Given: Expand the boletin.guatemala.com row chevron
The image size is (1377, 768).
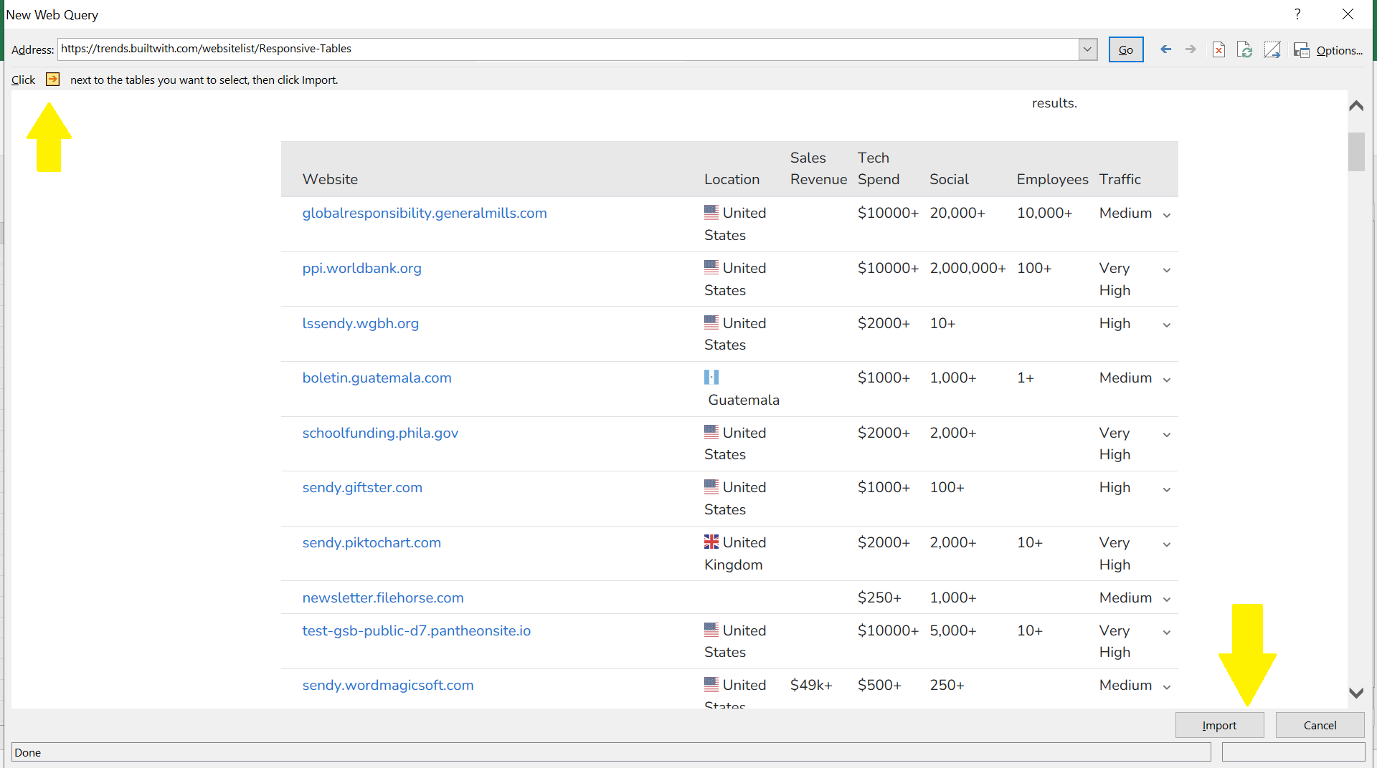Looking at the screenshot, I should click(x=1167, y=380).
